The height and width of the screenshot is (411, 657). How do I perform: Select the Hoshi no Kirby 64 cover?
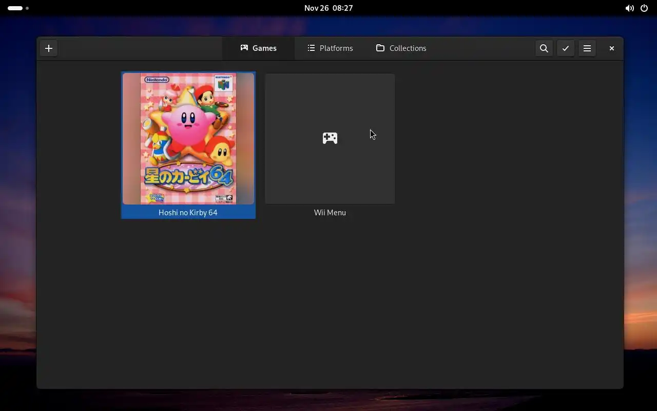(x=188, y=139)
